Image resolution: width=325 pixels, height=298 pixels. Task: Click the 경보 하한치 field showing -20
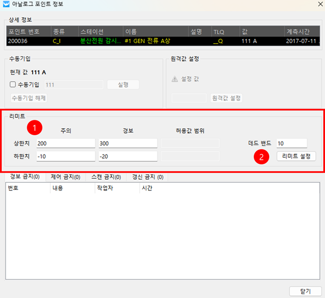coord(127,156)
